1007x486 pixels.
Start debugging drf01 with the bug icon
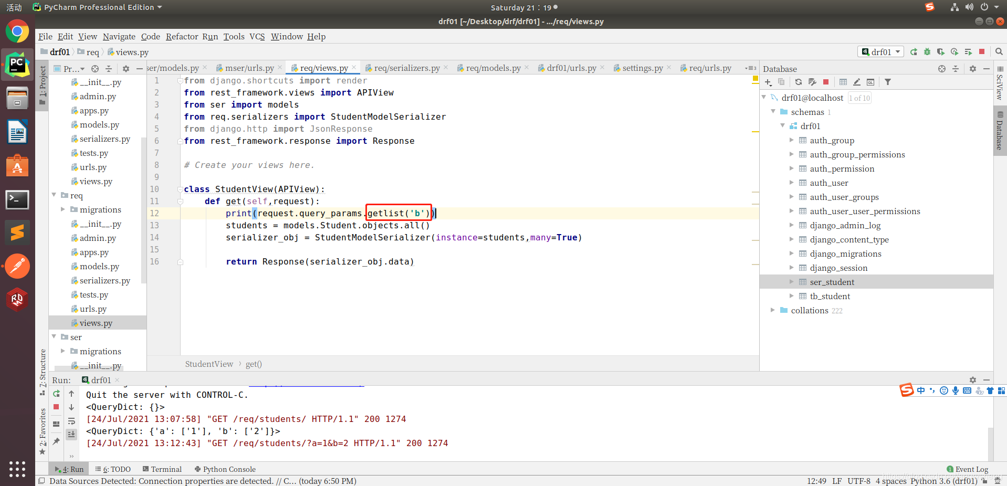927,51
